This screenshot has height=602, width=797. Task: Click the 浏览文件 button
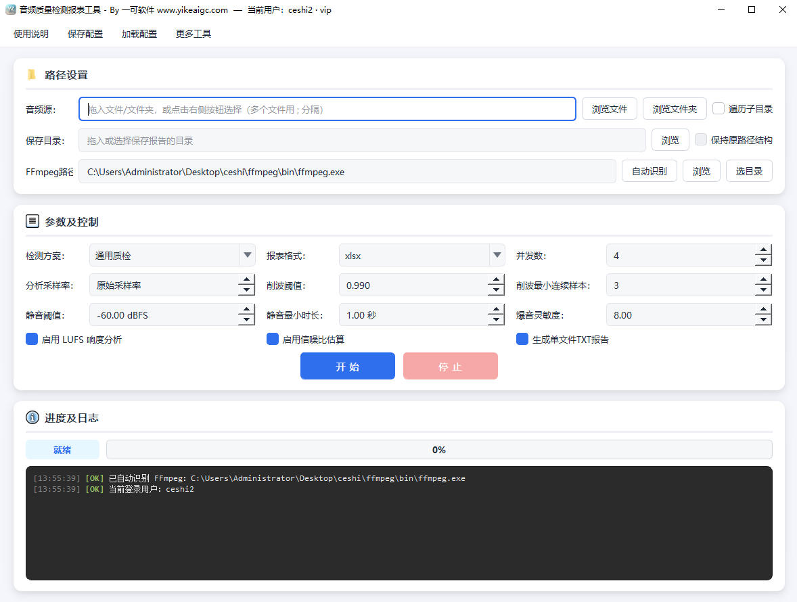coord(610,109)
